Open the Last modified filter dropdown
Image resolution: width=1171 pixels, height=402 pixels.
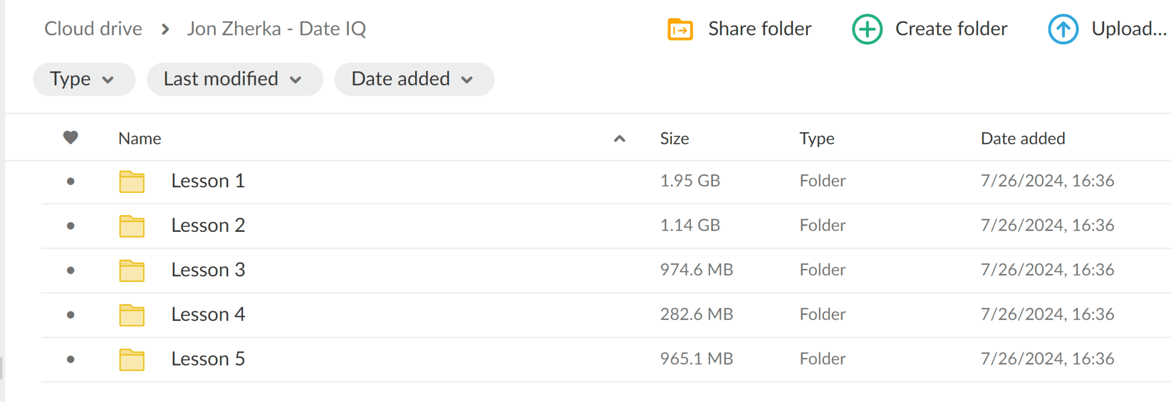pyautogui.click(x=234, y=79)
